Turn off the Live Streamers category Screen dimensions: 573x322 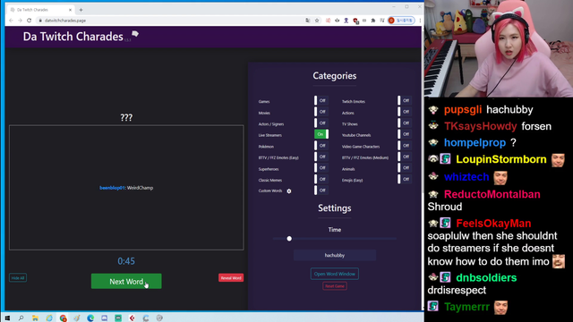tap(321, 134)
